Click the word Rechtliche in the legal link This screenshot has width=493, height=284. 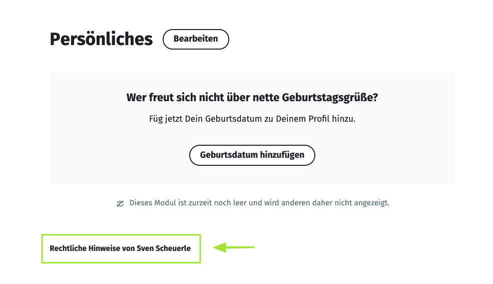tap(68, 248)
